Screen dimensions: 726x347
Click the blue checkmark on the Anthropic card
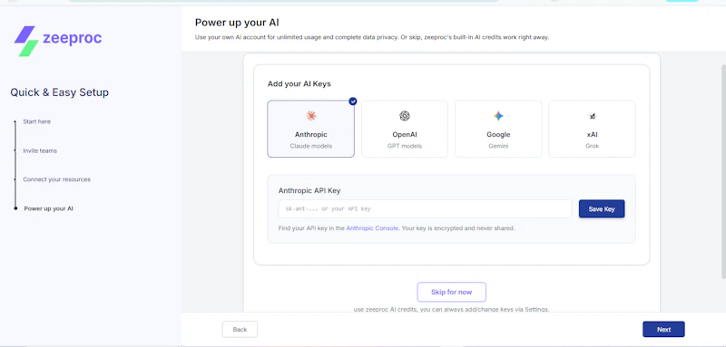353,101
